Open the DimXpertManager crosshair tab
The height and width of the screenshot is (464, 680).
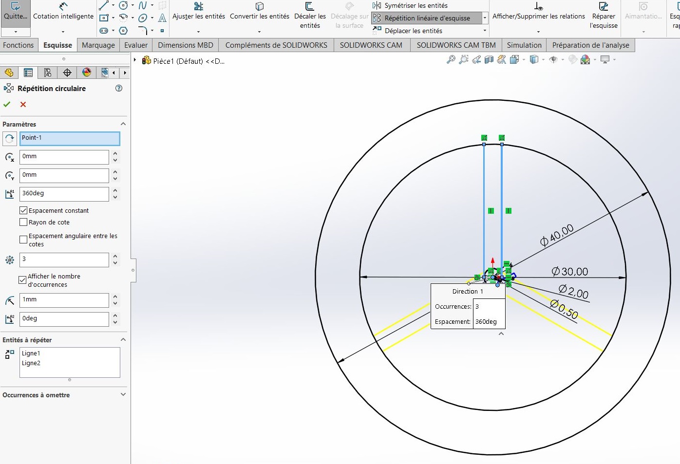click(x=67, y=73)
